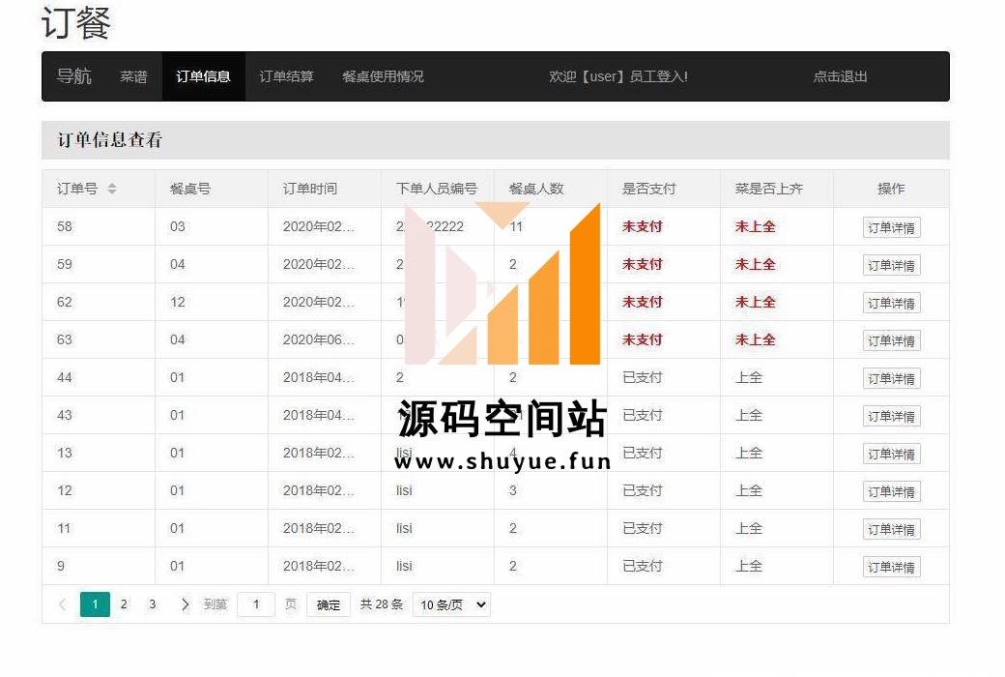
Task: Go to page 2
Action: 124,604
